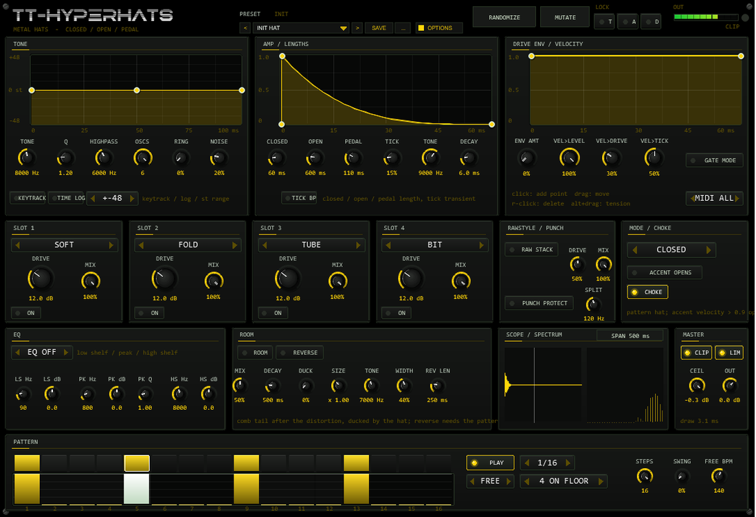Viewport: 756px width, 517px height.
Task: Click the MUTATE button
Action: click(x=565, y=17)
